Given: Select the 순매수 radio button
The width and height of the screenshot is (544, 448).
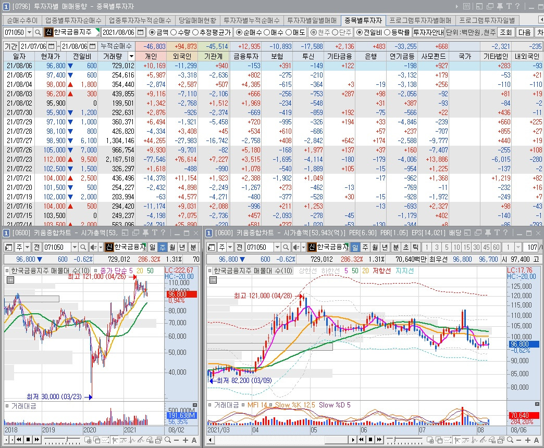Looking at the screenshot, I should coord(239,32).
